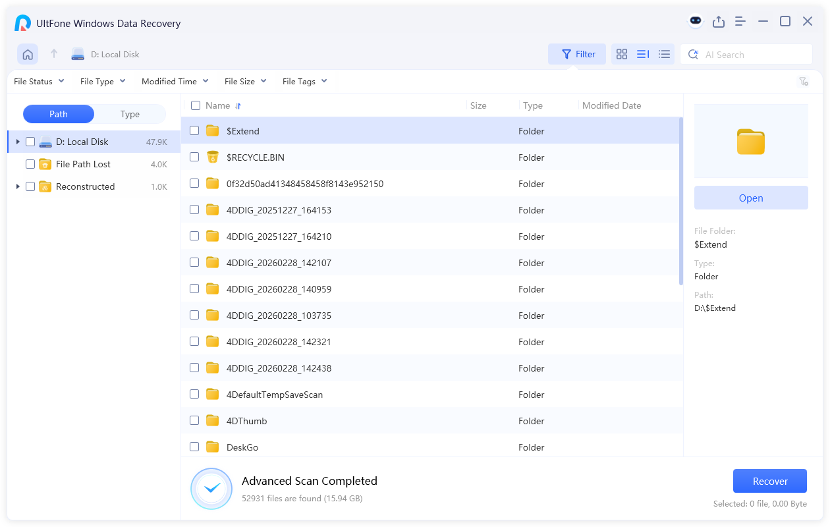Image resolution: width=830 pixels, height=527 pixels.
Task: Switch to the Type tab
Action: coord(130,114)
